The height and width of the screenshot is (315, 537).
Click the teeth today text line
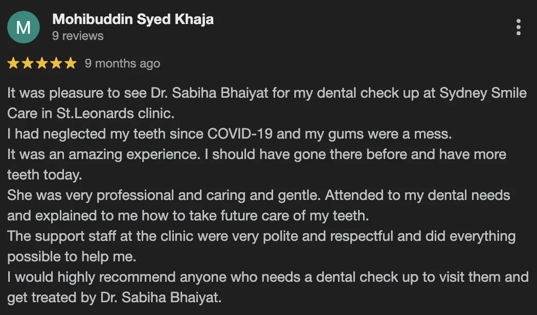44,175
